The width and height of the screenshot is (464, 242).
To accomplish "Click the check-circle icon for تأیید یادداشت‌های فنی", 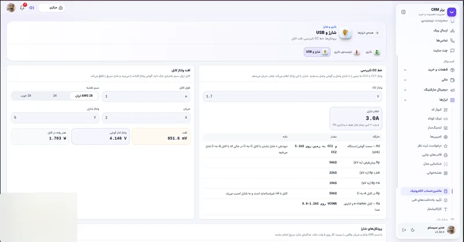I will tap(445, 200).
